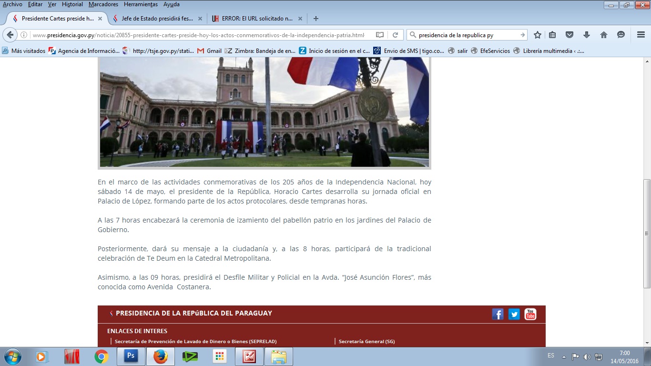Image resolution: width=651 pixels, height=366 pixels.
Task: Open the Gmail bookmark
Action: pyautogui.click(x=210, y=51)
